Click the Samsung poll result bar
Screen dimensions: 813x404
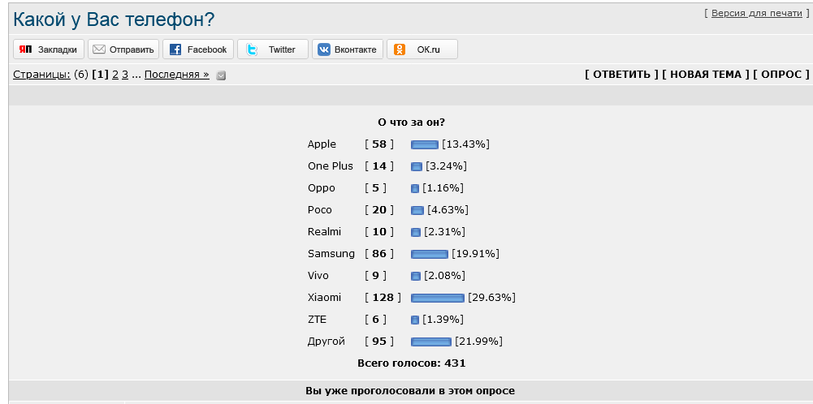coord(430,254)
